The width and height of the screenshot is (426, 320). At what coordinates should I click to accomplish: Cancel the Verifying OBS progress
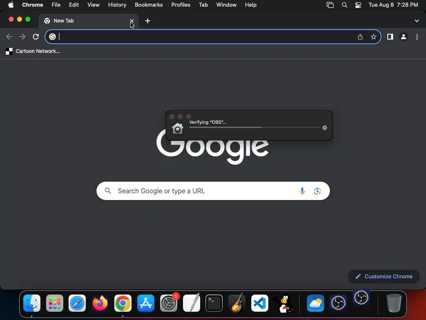324,127
